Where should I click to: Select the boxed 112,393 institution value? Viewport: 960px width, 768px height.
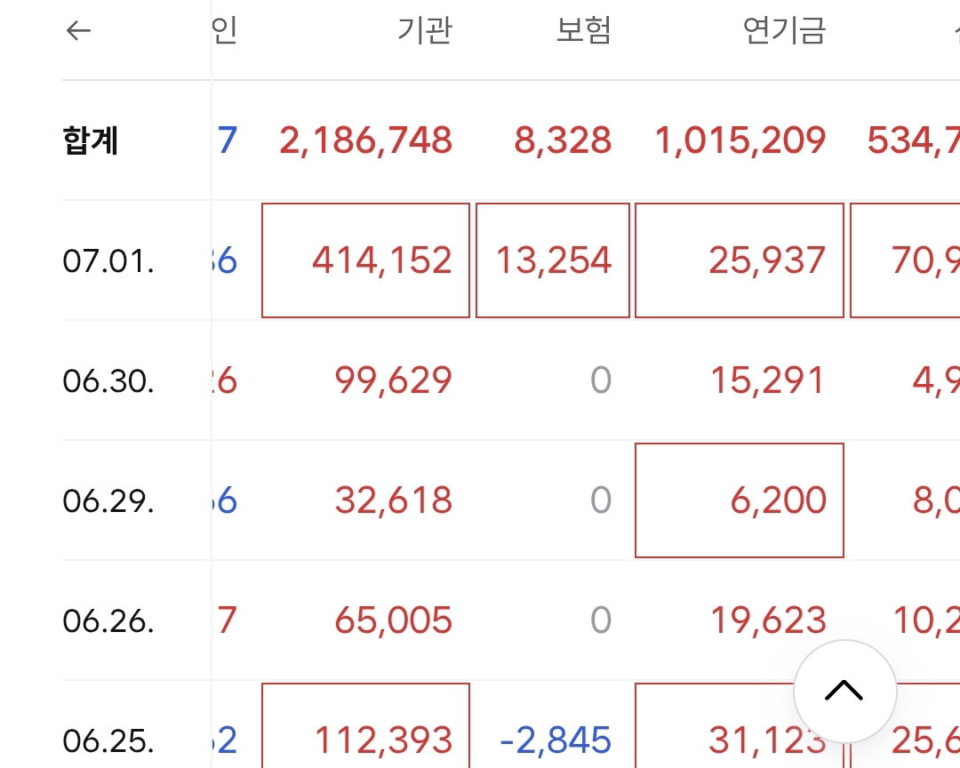pyautogui.click(x=365, y=725)
